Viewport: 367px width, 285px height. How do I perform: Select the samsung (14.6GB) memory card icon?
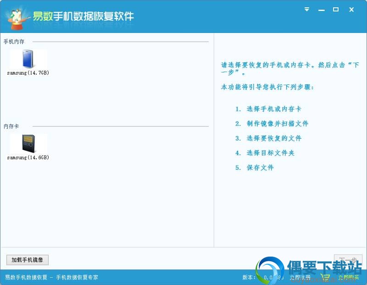[28, 143]
